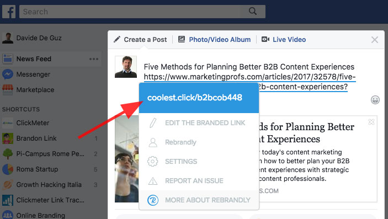Open the Roma Startup shortcut
Screen dimensions: 388x219
tap(37, 169)
